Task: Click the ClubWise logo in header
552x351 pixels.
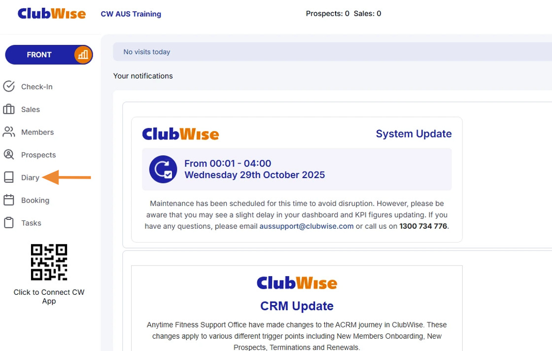Action: tap(52, 14)
